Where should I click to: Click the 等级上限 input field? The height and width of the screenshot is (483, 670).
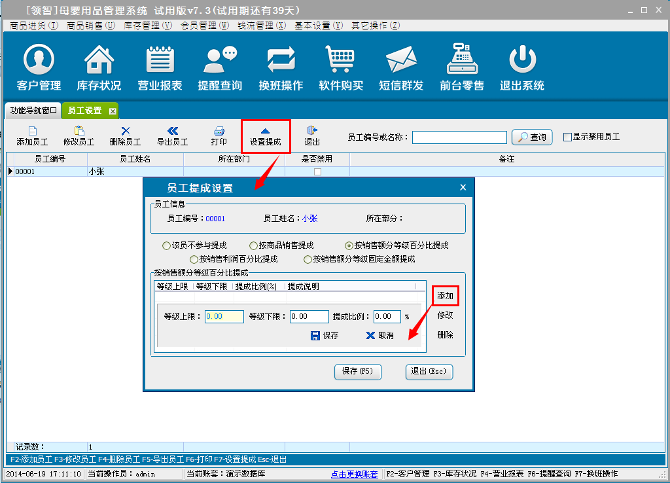[224, 317]
